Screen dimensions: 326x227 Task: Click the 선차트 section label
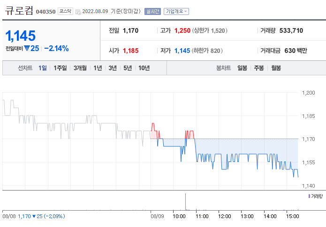[25, 68]
